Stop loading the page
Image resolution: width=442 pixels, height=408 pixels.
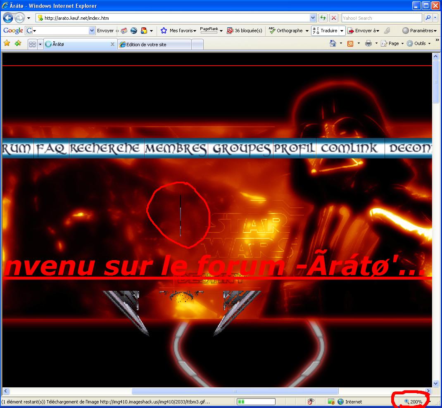334,18
